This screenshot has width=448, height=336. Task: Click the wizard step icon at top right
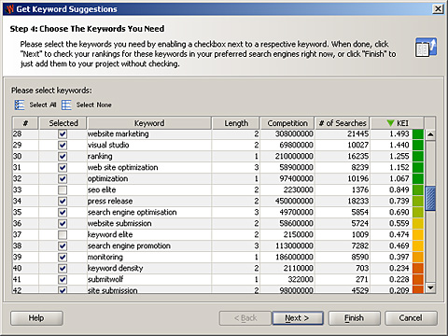pyautogui.click(x=426, y=48)
